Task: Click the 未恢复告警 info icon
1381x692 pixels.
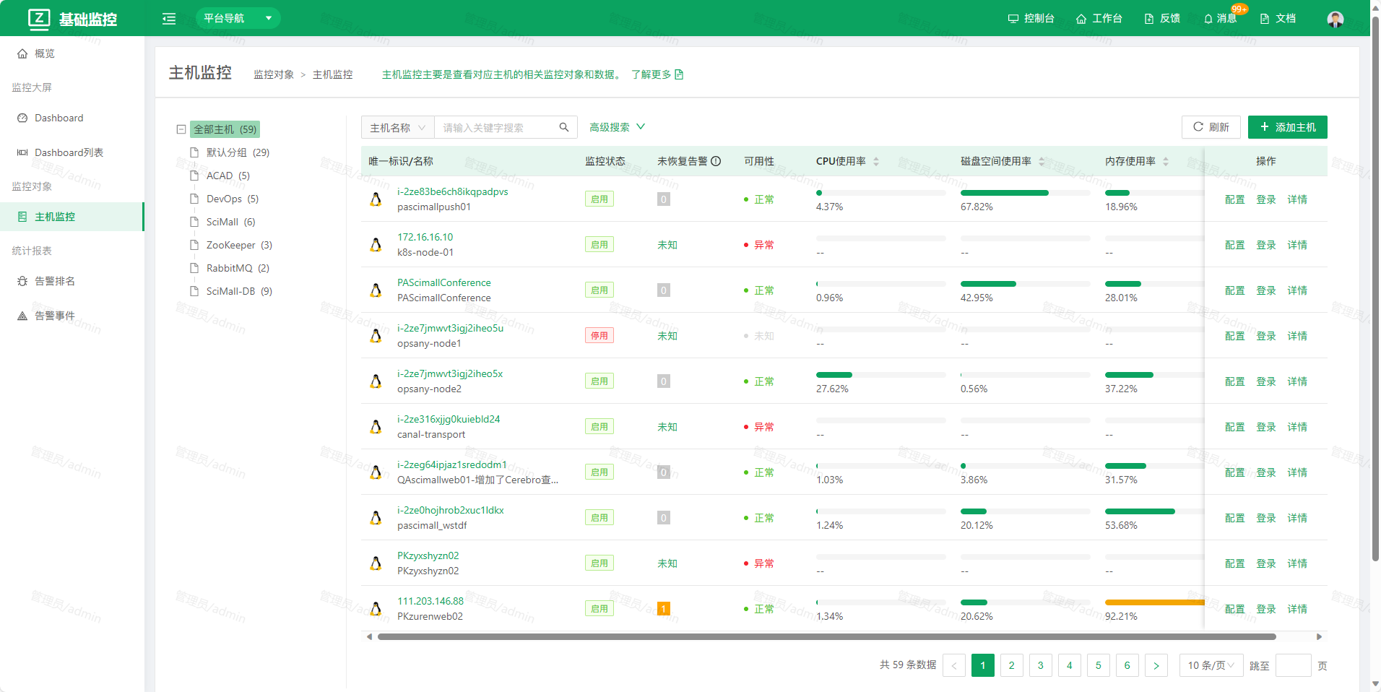Action: tap(716, 161)
